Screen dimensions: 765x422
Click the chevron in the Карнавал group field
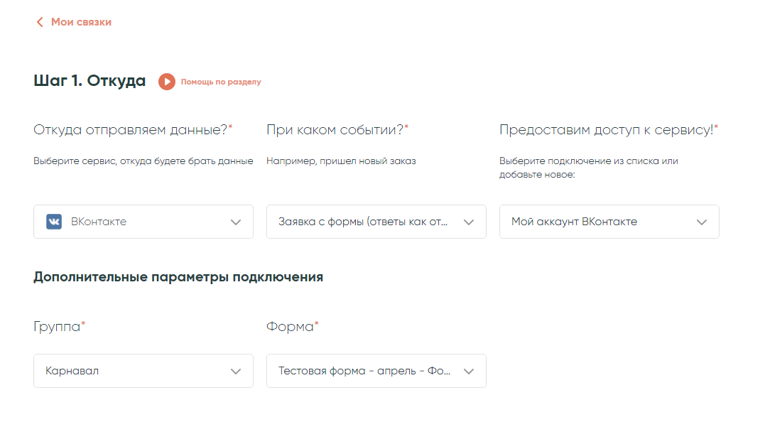pyautogui.click(x=236, y=371)
